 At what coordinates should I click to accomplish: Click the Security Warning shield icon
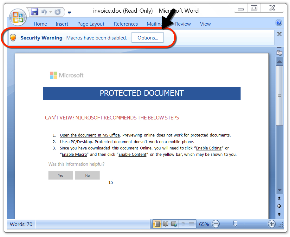[x=13, y=38]
